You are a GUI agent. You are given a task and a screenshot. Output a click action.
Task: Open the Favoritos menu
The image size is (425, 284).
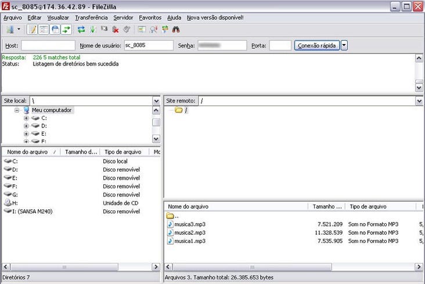150,17
